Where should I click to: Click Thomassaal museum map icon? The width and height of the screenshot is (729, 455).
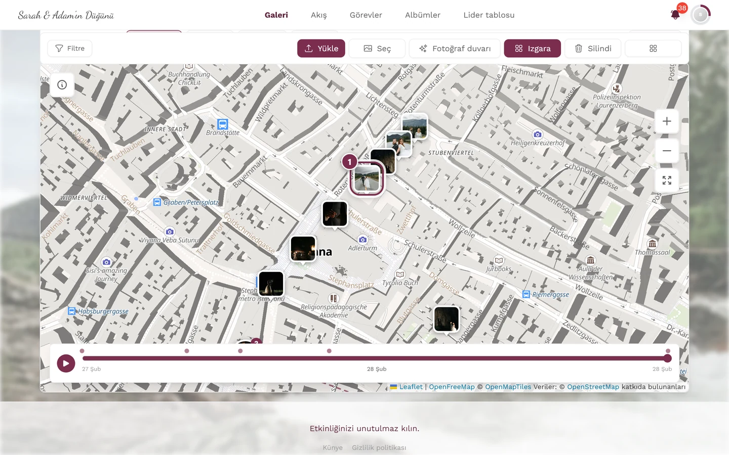pyautogui.click(x=653, y=244)
